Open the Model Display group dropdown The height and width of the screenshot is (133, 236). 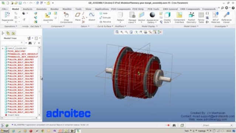(x=150, y=26)
